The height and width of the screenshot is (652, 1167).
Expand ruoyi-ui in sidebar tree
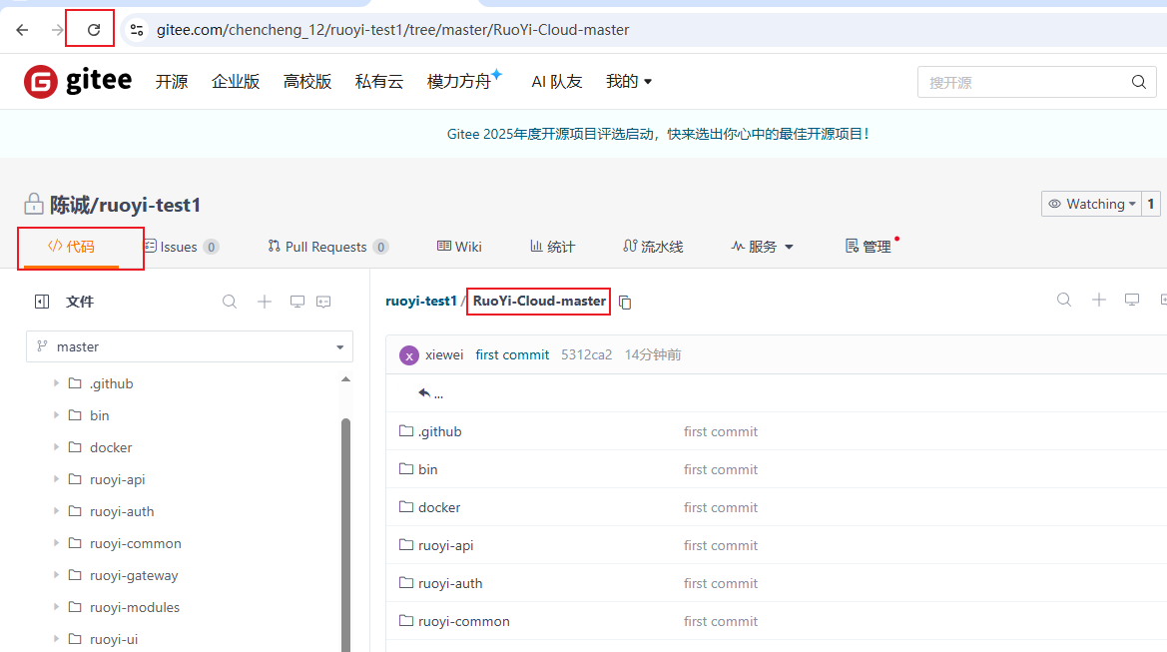(x=56, y=639)
